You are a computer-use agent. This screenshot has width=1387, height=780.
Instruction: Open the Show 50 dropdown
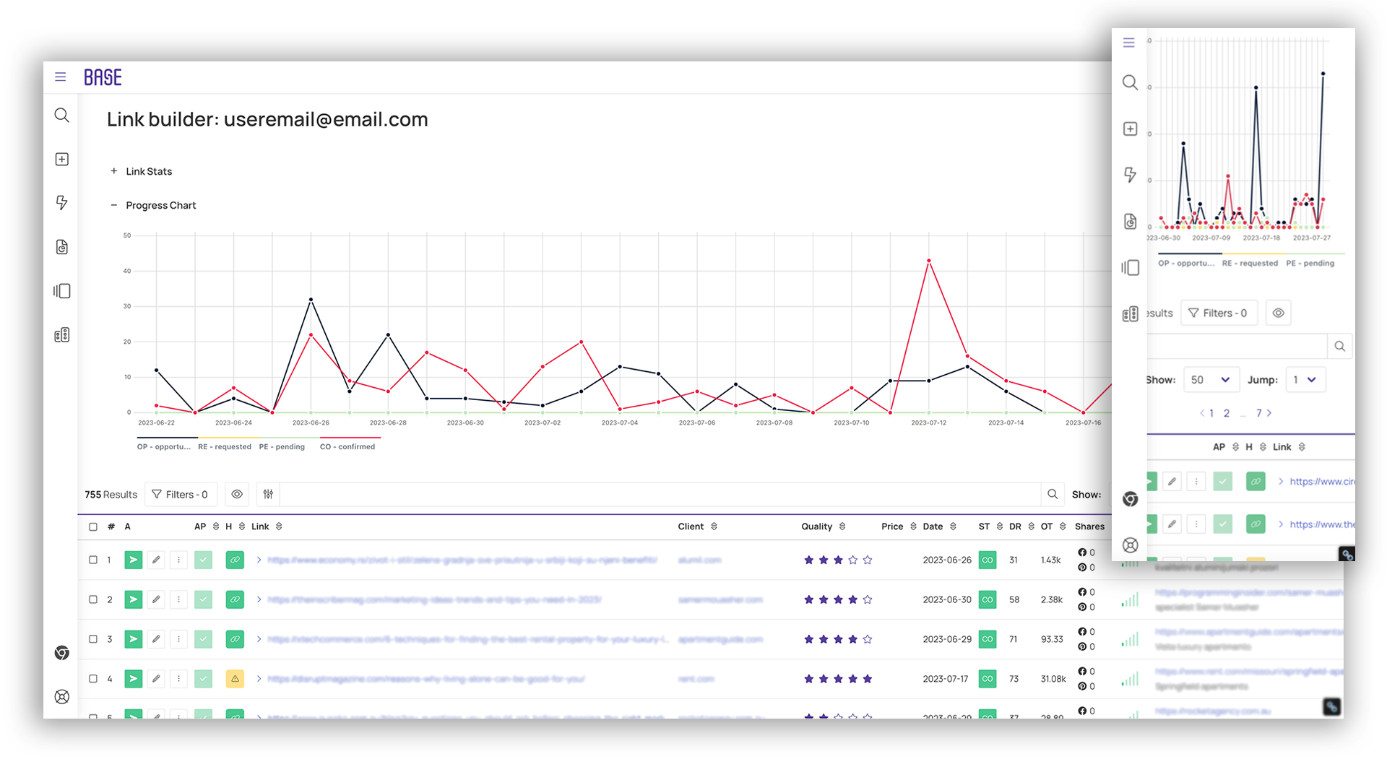1211,379
